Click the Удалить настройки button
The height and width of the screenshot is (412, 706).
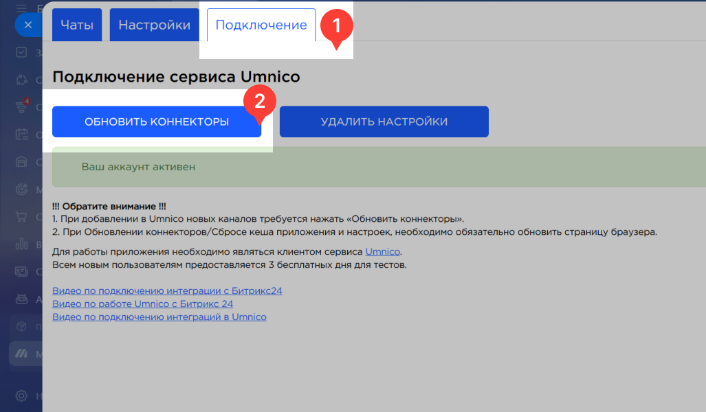click(384, 122)
